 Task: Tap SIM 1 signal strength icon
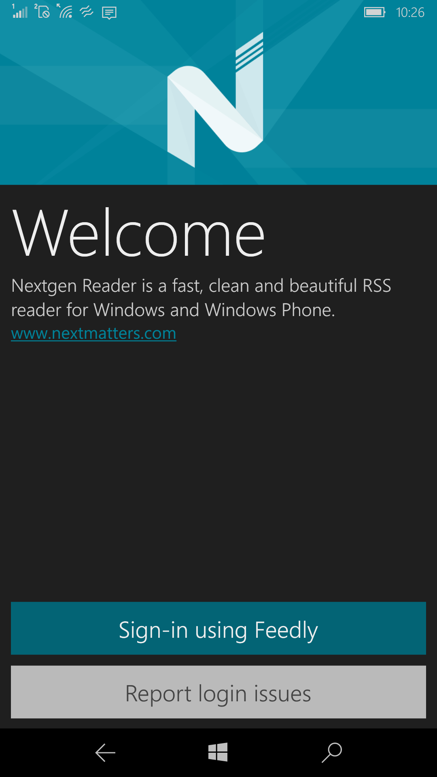[x=19, y=11]
